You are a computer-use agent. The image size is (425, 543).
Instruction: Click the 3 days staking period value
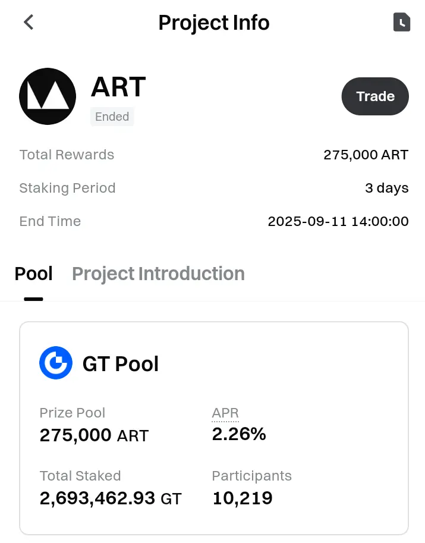(386, 188)
